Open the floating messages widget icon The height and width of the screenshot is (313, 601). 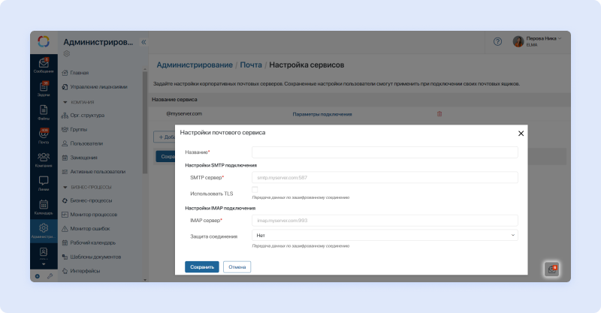(552, 269)
